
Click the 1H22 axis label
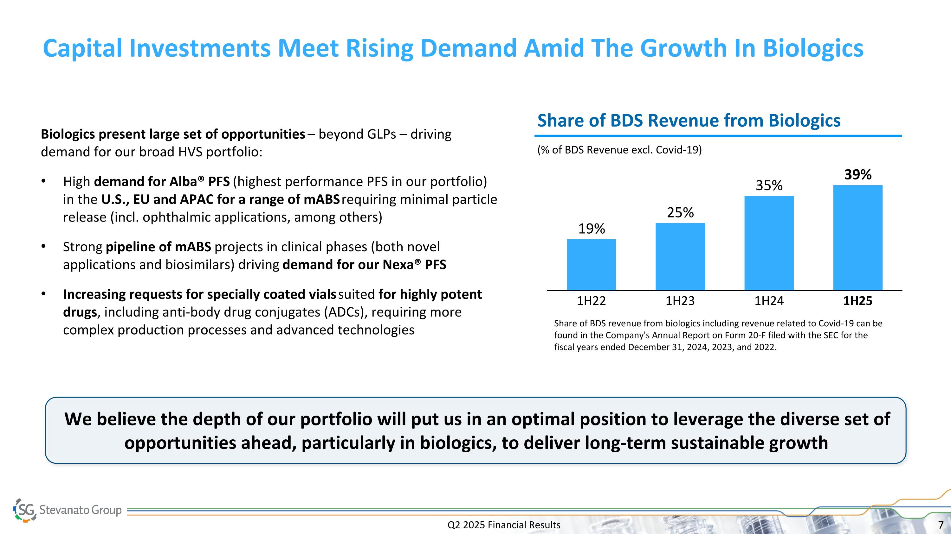[x=591, y=301]
